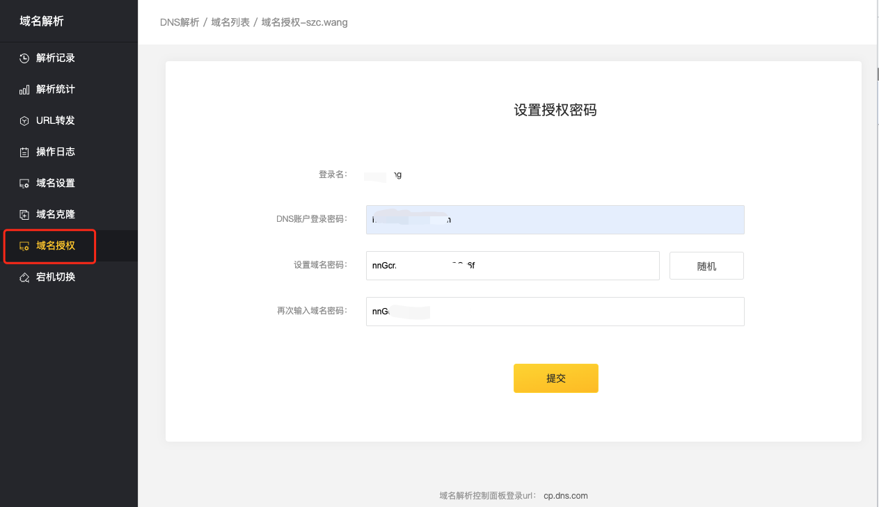879x507 pixels.
Task: Select the 再次输入域名密码 text box
Action: tap(555, 312)
